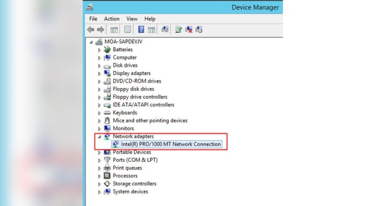Click the Update Driver Software icon
Viewport: 366px width, 206px height.
point(179,30)
